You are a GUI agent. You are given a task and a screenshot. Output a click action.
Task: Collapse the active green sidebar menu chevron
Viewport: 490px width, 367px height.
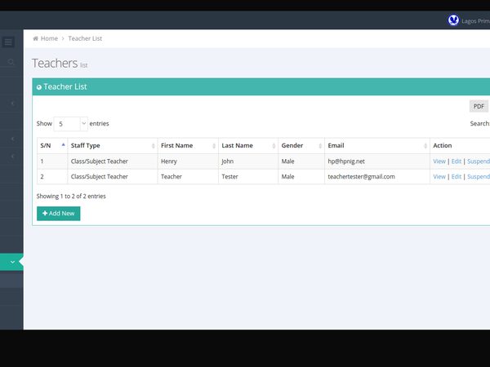(12, 262)
